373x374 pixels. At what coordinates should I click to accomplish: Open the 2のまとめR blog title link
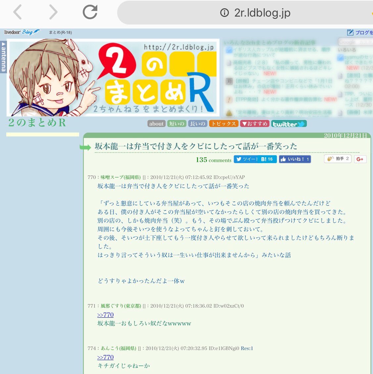click(x=37, y=123)
